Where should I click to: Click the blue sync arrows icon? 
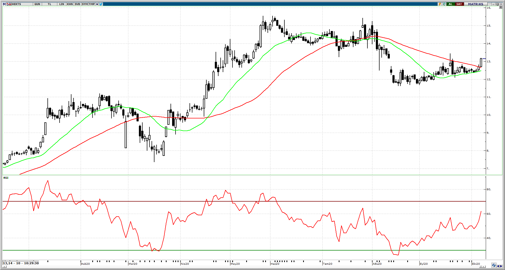tap(494, 265)
